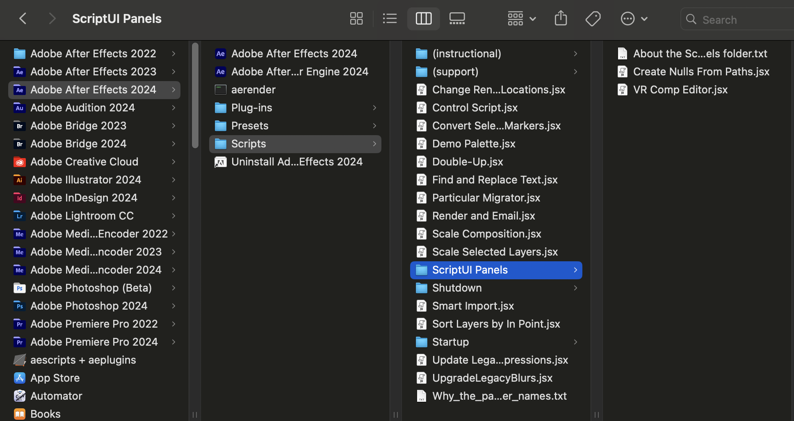Screen dimensions: 794x421
Task: Switch to icon view
Action: 356,18
